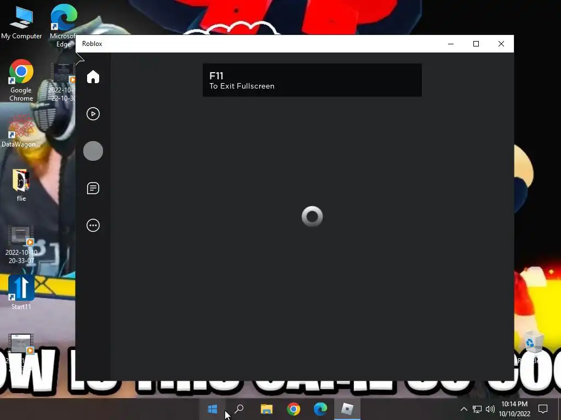
Task: Open Chrome from the taskbar
Action: tap(294, 409)
